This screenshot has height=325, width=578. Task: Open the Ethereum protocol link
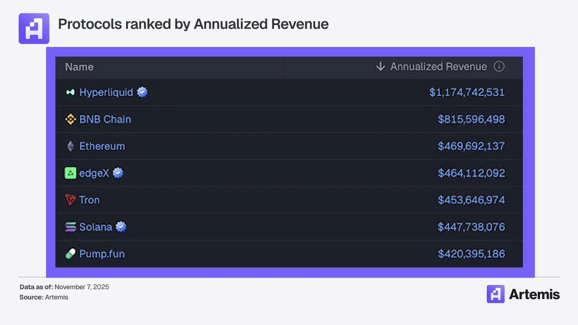pyautogui.click(x=102, y=146)
